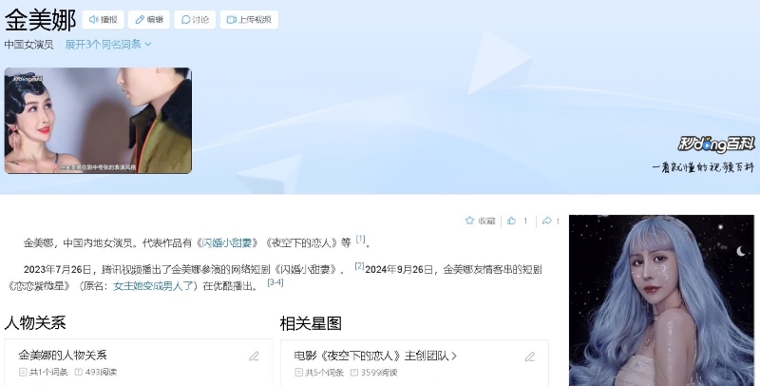Screen dimensions: 760x386
Task: Edit the 夜空下的恋人 card pencil icon
Action: pos(530,357)
